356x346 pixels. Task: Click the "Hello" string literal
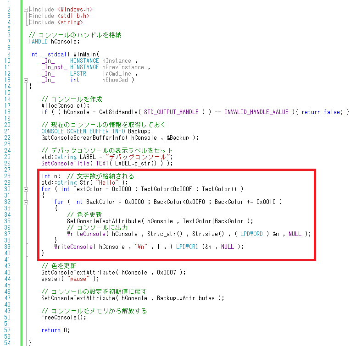[x=107, y=182]
